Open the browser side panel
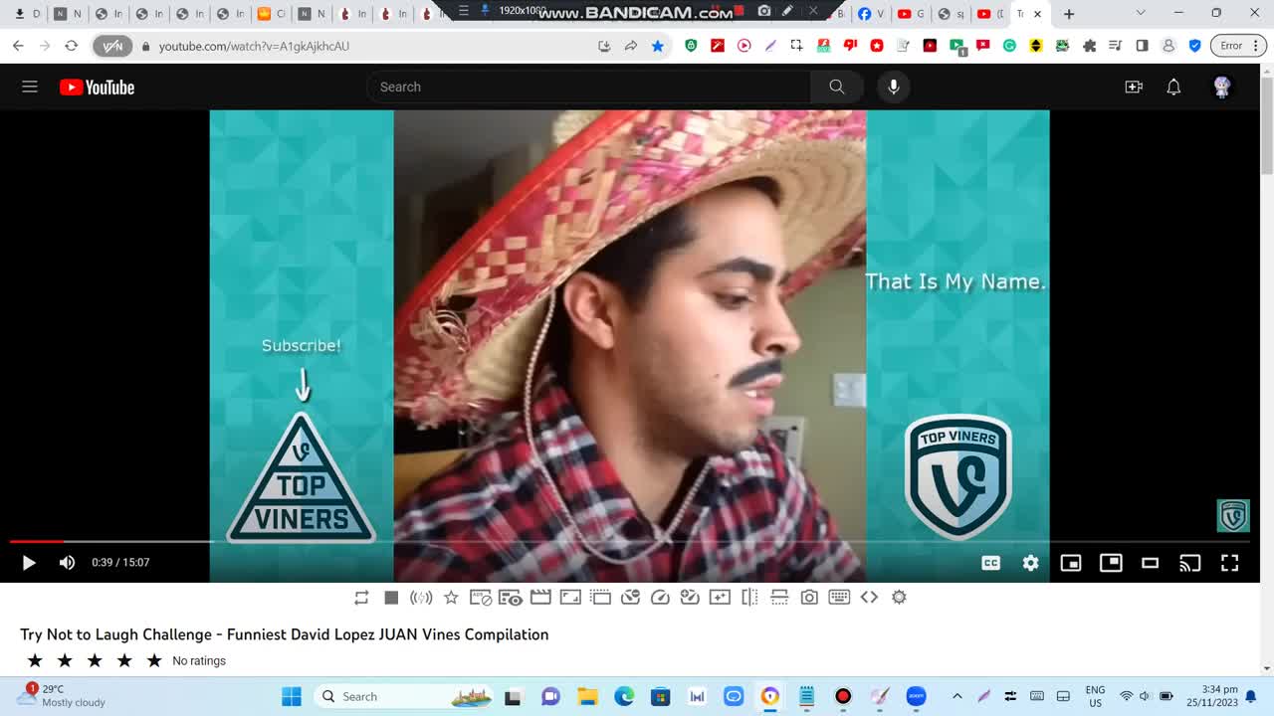This screenshot has width=1274, height=716. click(1143, 46)
